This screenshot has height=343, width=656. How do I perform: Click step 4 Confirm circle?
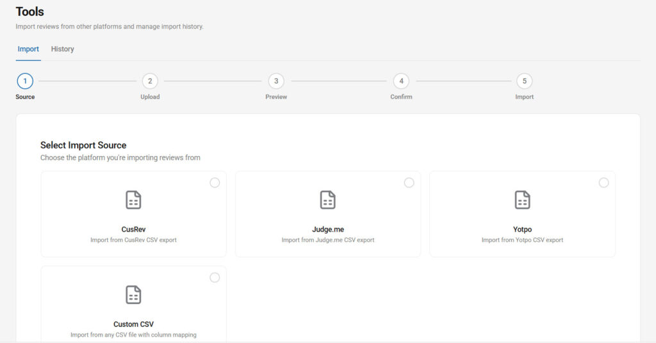(401, 81)
